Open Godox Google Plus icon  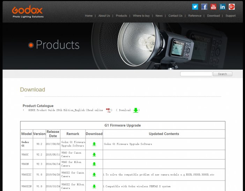(x=231, y=7)
